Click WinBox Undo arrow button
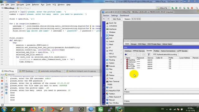The image size is (199, 112). [104, 19]
